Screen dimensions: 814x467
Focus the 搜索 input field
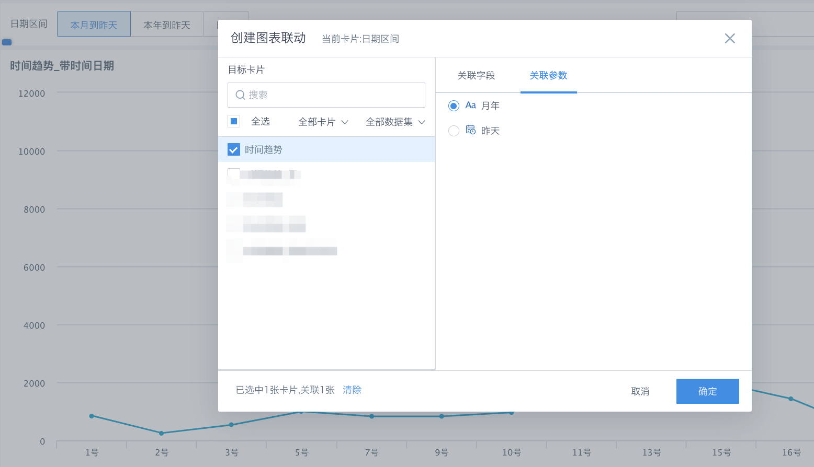pyautogui.click(x=326, y=95)
